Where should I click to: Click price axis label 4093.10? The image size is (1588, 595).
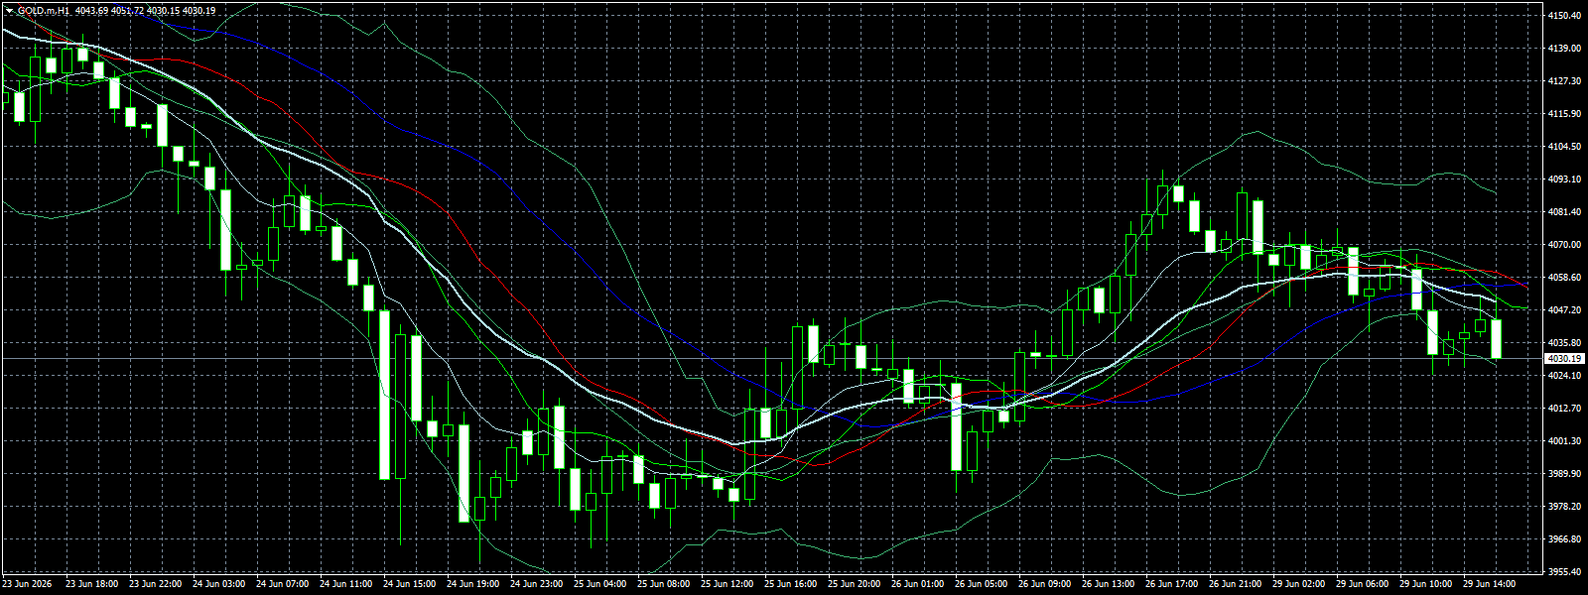1564,179
